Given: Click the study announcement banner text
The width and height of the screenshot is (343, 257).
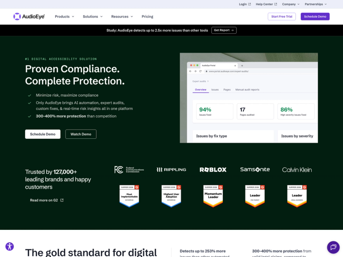Looking at the screenshot, I should 157,31.
